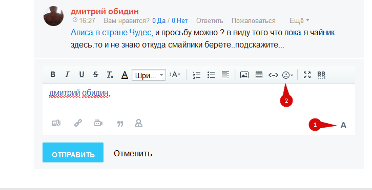Switch editor to fullscreen mode
The image size is (372, 190).
tap(307, 75)
